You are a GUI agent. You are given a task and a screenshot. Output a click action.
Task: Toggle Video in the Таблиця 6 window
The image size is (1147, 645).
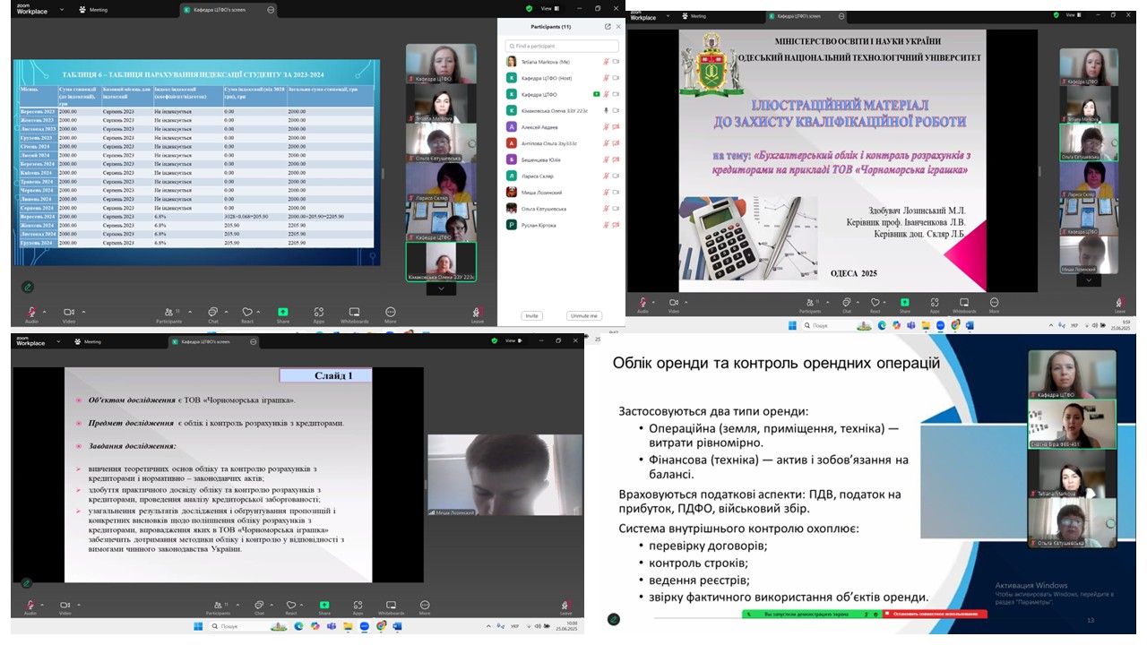68,314
